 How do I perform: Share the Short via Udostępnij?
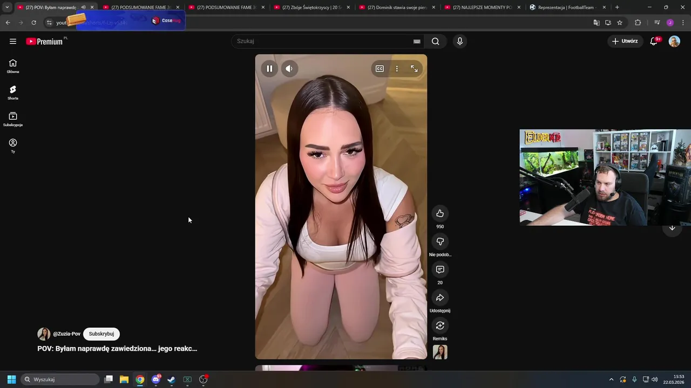[x=440, y=297]
